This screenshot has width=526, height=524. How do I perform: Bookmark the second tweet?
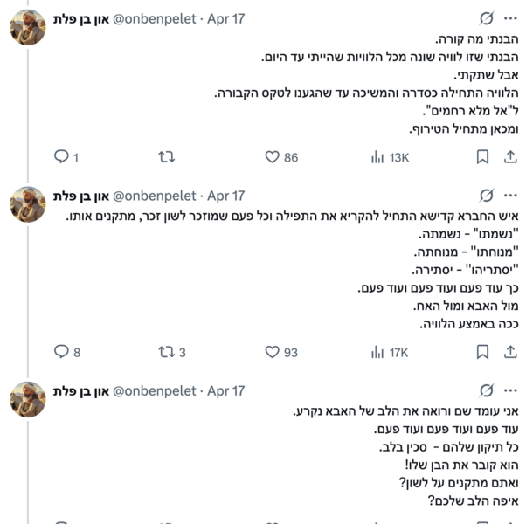(482, 352)
